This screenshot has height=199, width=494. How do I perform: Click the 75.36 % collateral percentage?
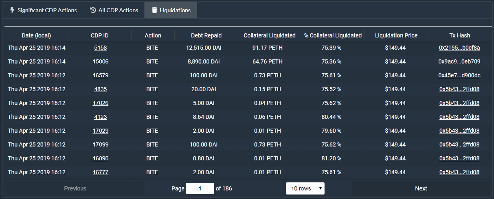tap(332, 61)
